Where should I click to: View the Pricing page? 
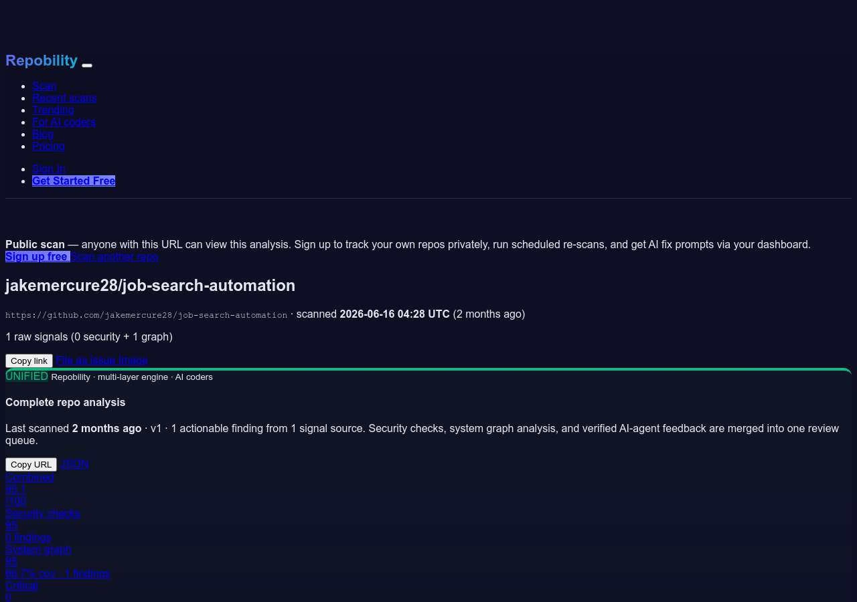pos(48,146)
